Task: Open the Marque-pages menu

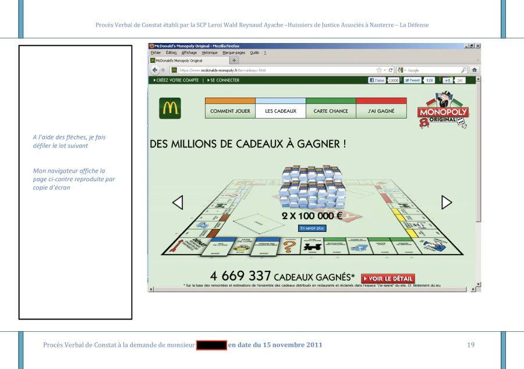Action: (x=232, y=53)
